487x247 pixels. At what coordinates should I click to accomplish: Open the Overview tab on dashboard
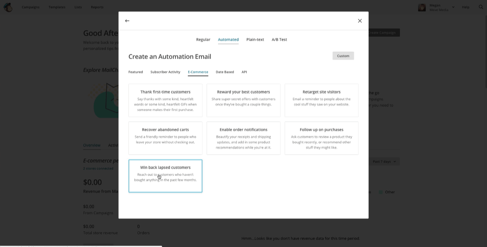[x=92, y=145]
